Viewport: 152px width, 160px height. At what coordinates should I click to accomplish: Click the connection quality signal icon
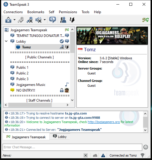point(142,155)
